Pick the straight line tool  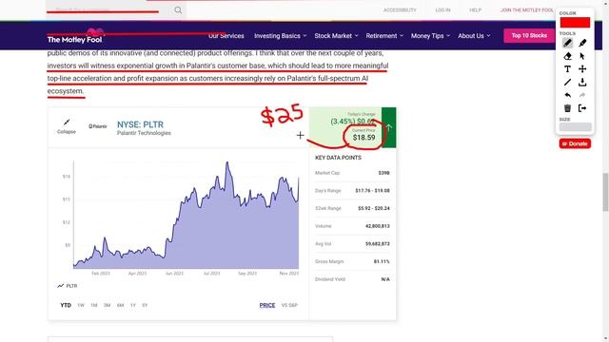(567, 83)
